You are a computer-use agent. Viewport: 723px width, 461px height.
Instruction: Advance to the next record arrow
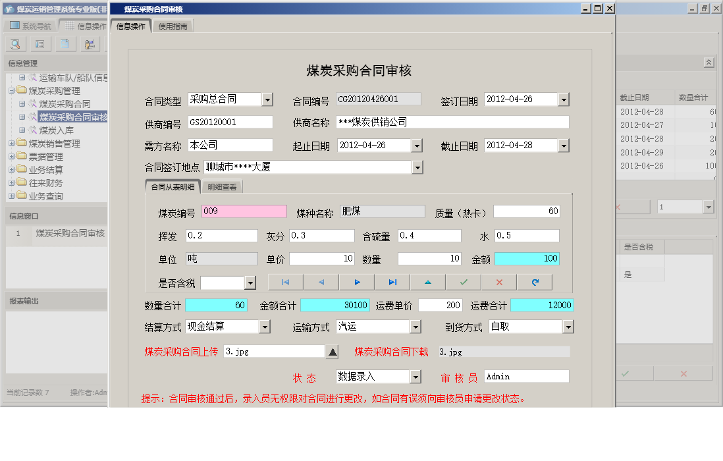356,282
